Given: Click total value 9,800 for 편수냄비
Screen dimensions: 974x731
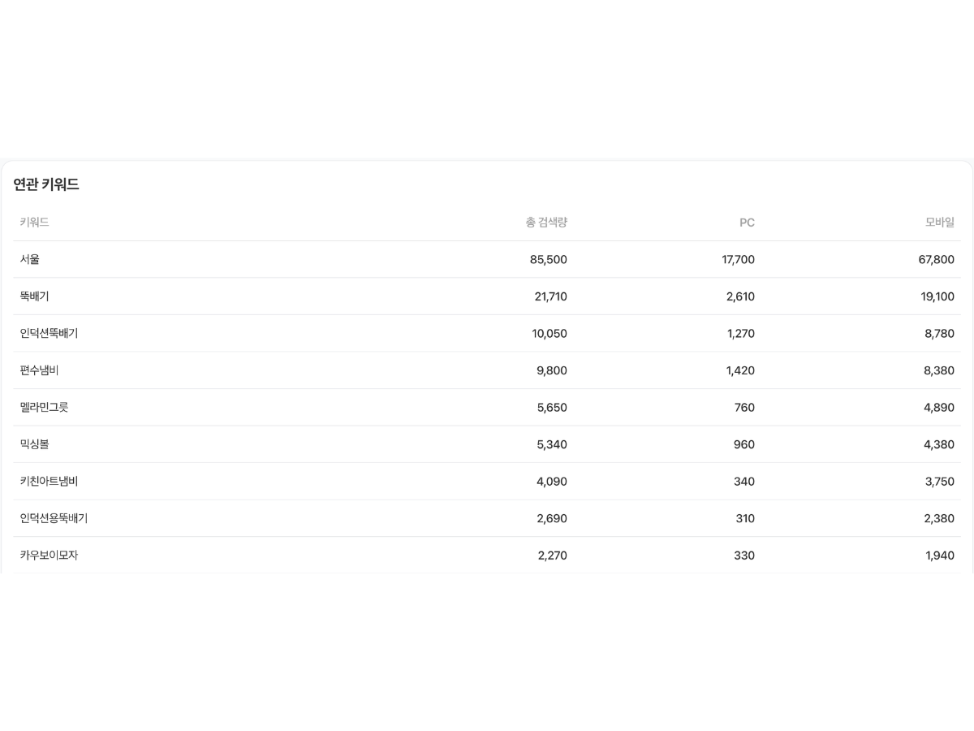Looking at the screenshot, I should click(552, 370).
